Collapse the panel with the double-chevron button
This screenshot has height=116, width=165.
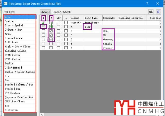tap(158, 12)
